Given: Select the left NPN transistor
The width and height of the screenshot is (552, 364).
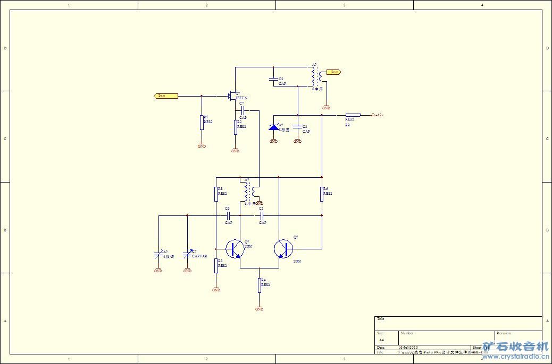Looking at the screenshot, I should tap(235, 249).
